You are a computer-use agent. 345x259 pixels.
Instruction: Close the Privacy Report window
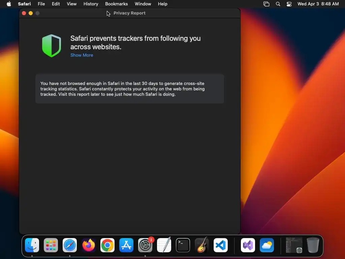tap(24, 13)
